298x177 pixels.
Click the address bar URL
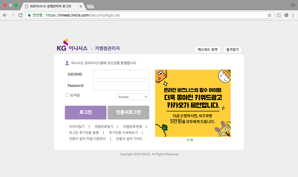tap(83, 15)
